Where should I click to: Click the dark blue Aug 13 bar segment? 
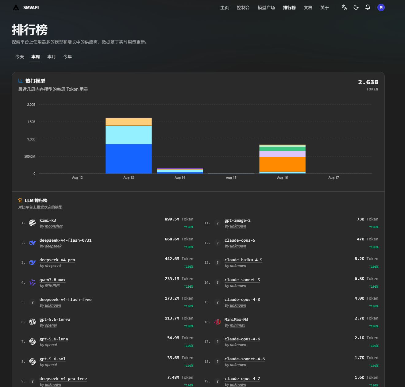129,159
